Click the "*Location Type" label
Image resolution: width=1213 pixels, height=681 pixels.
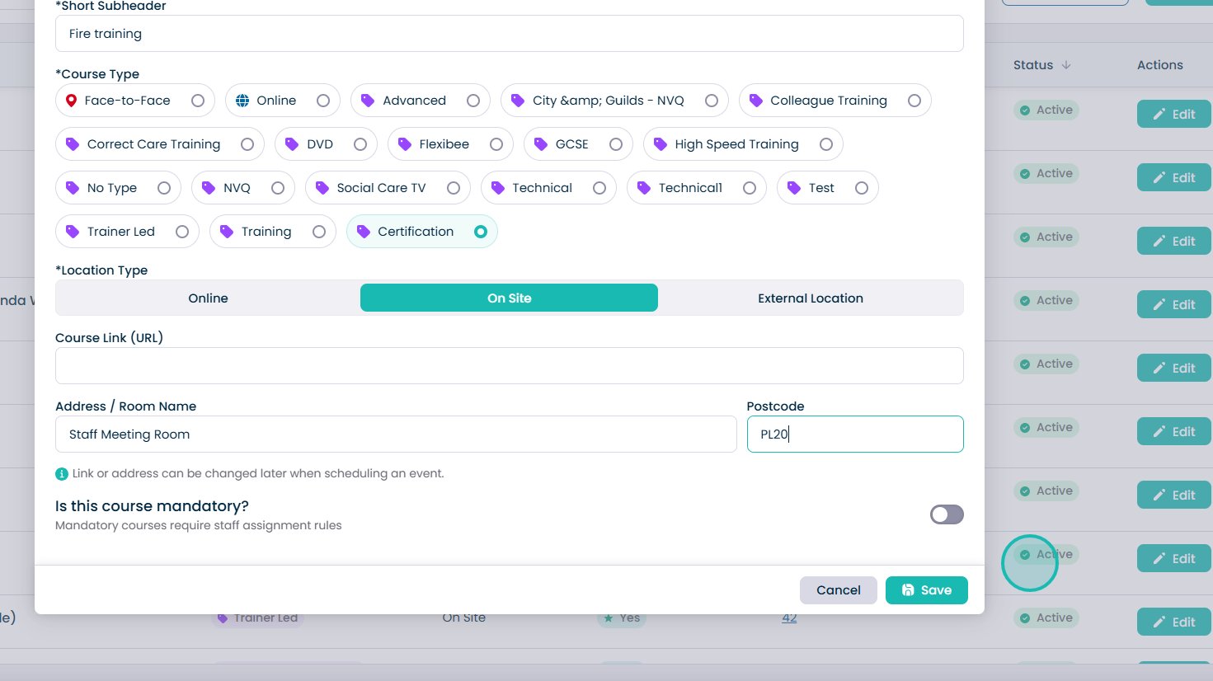101,270
